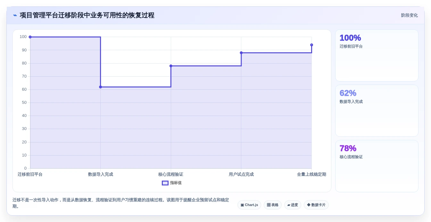Click the 62% figure in second card

[348, 93]
